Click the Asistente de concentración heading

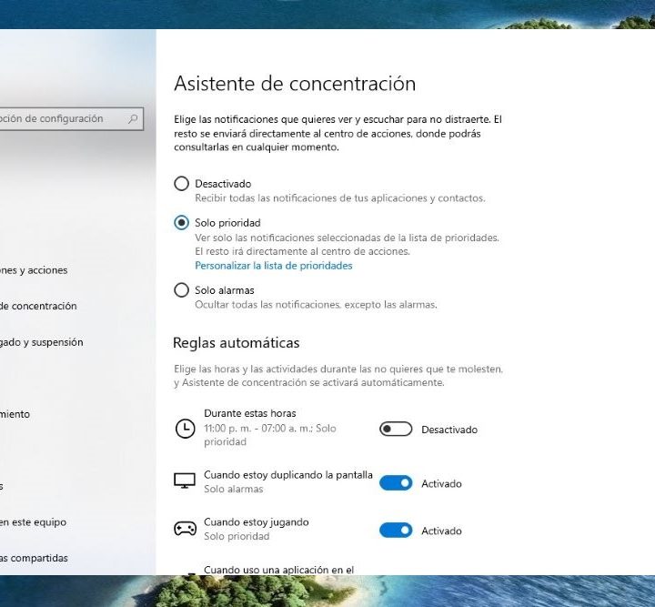(295, 83)
